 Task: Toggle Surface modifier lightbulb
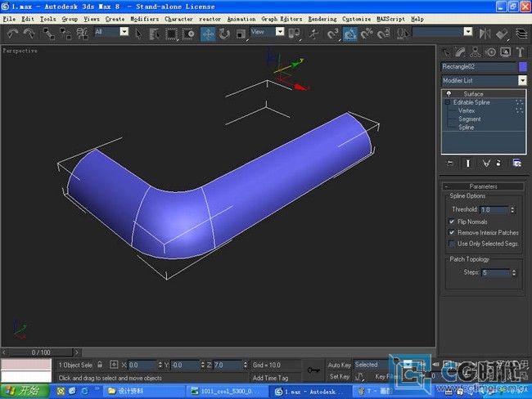coord(449,94)
